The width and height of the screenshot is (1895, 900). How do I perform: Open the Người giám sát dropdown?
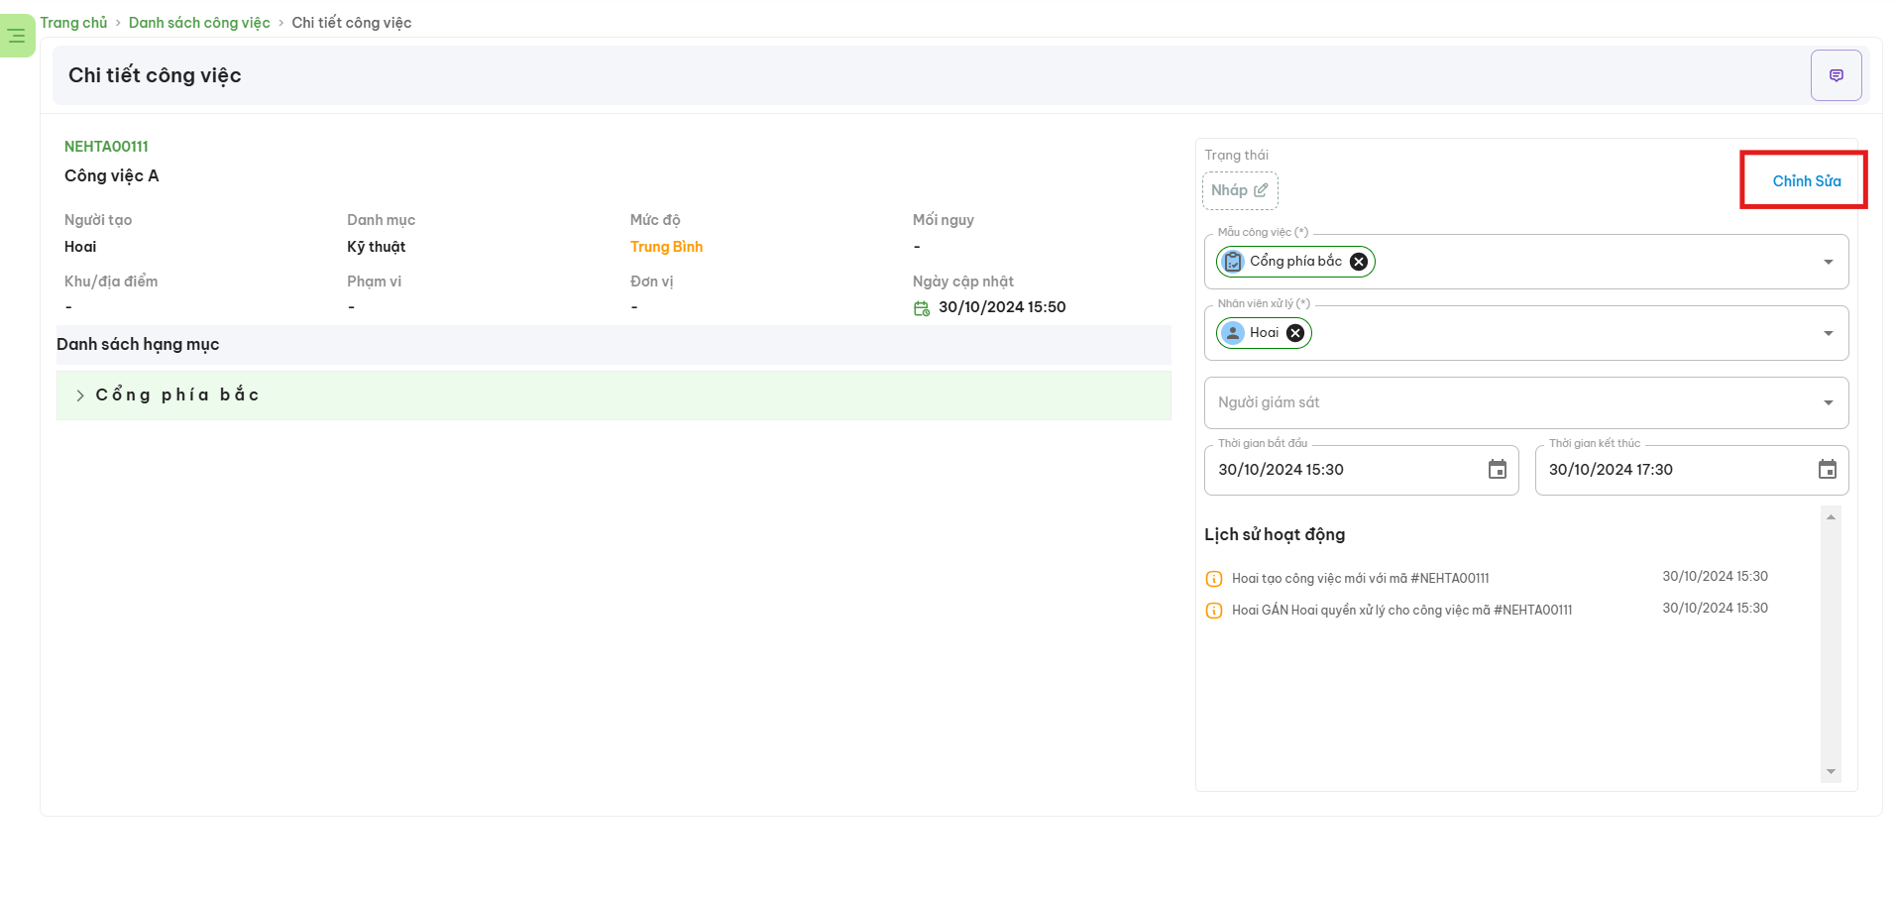[1526, 402]
